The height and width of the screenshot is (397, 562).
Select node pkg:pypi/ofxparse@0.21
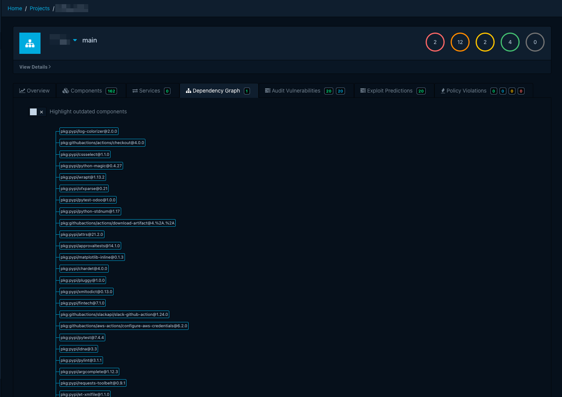coord(84,188)
